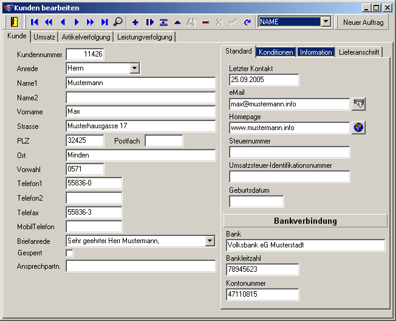Open the Anrede dropdown
This screenshot has width=396, height=321.
(135, 68)
